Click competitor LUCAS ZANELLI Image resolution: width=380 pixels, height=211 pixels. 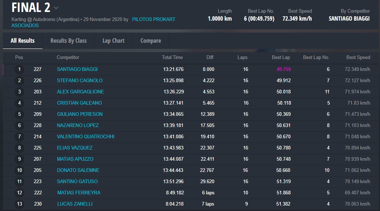tap(75, 204)
